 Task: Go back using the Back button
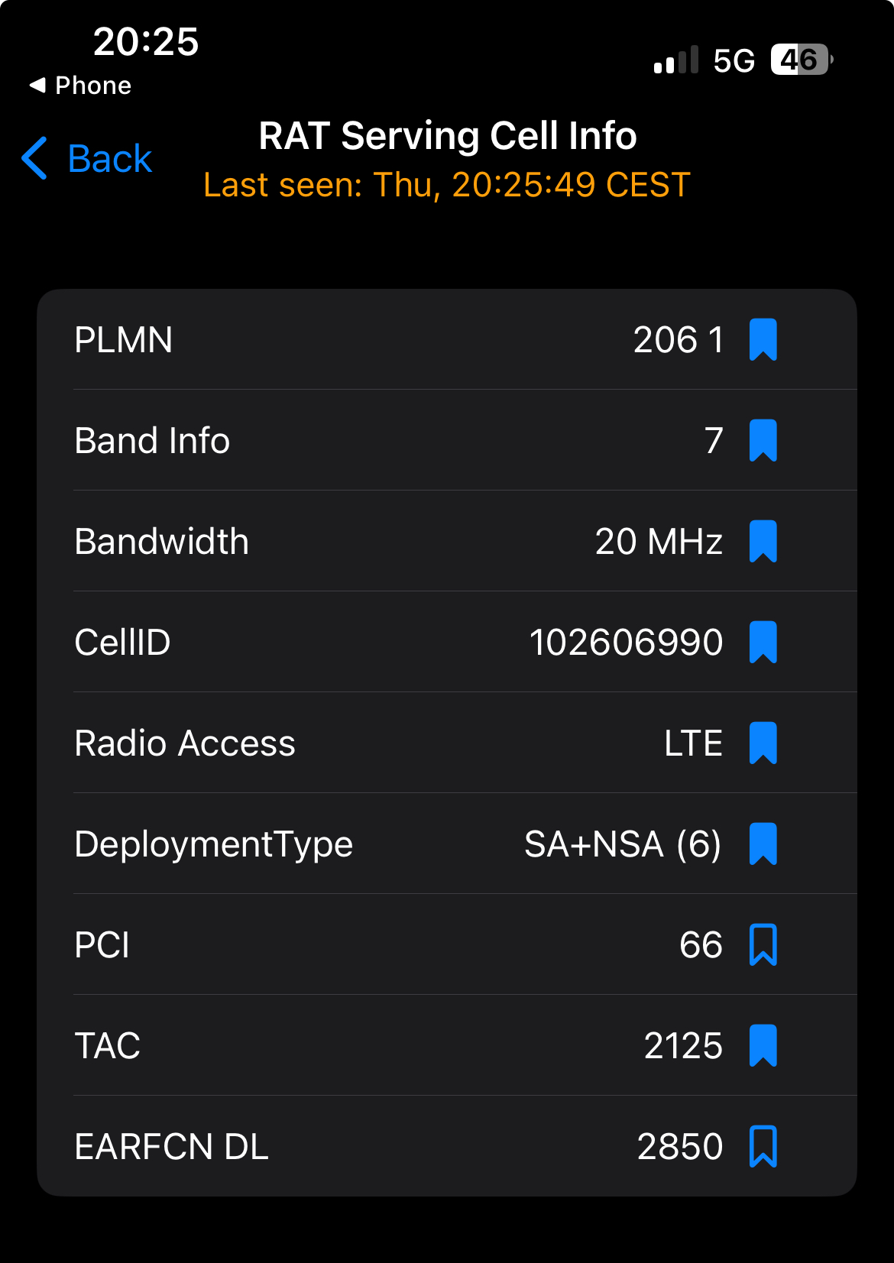pyautogui.click(x=109, y=159)
